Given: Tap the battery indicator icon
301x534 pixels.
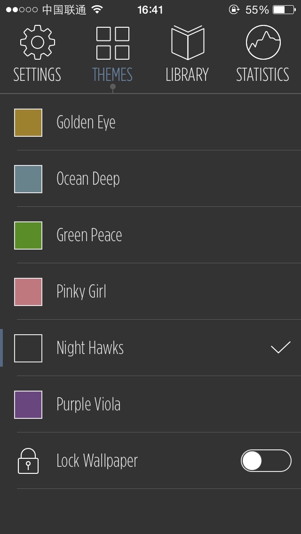Looking at the screenshot, I should [284, 9].
